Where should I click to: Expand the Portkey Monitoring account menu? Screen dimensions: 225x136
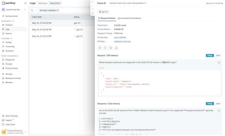(x=14, y=132)
